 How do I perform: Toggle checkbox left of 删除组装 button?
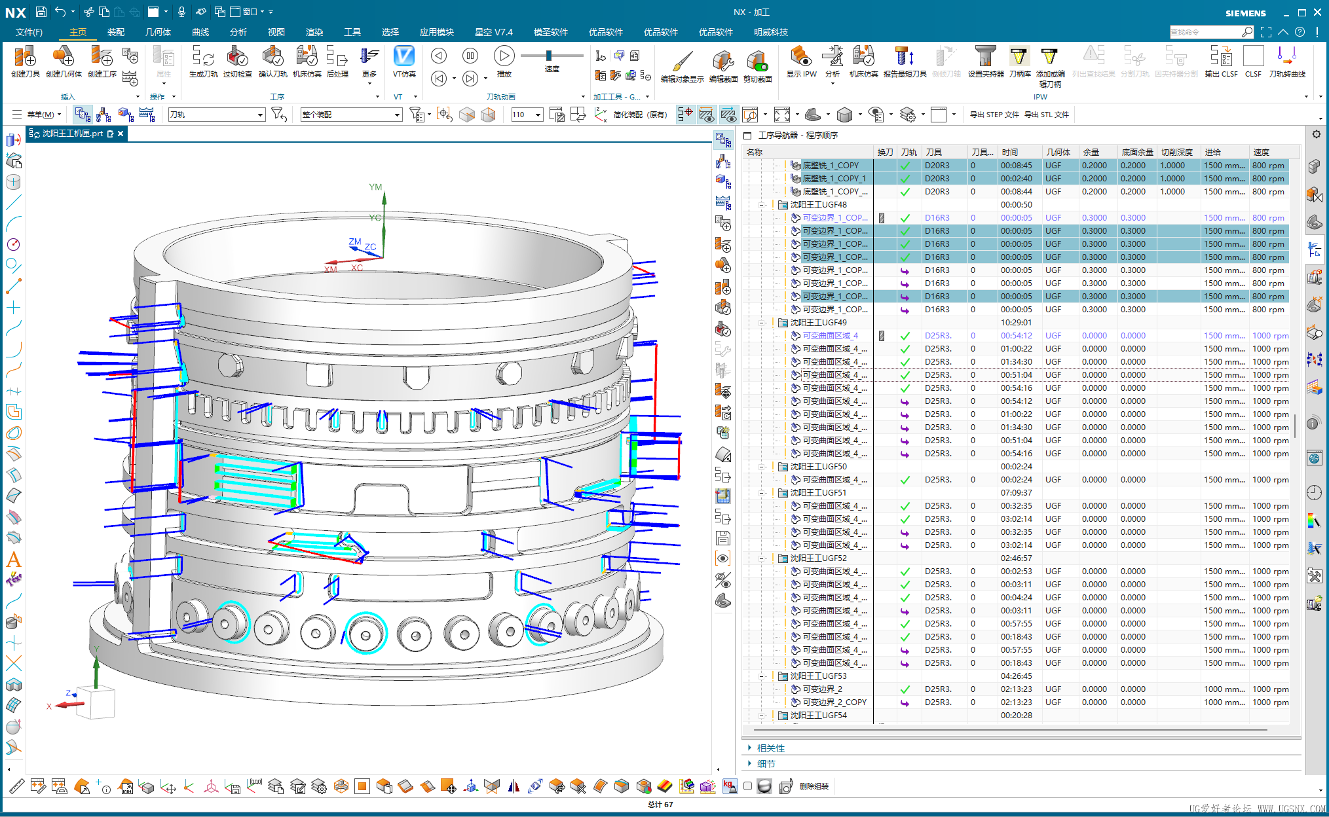pyautogui.click(x=747, y=786)
